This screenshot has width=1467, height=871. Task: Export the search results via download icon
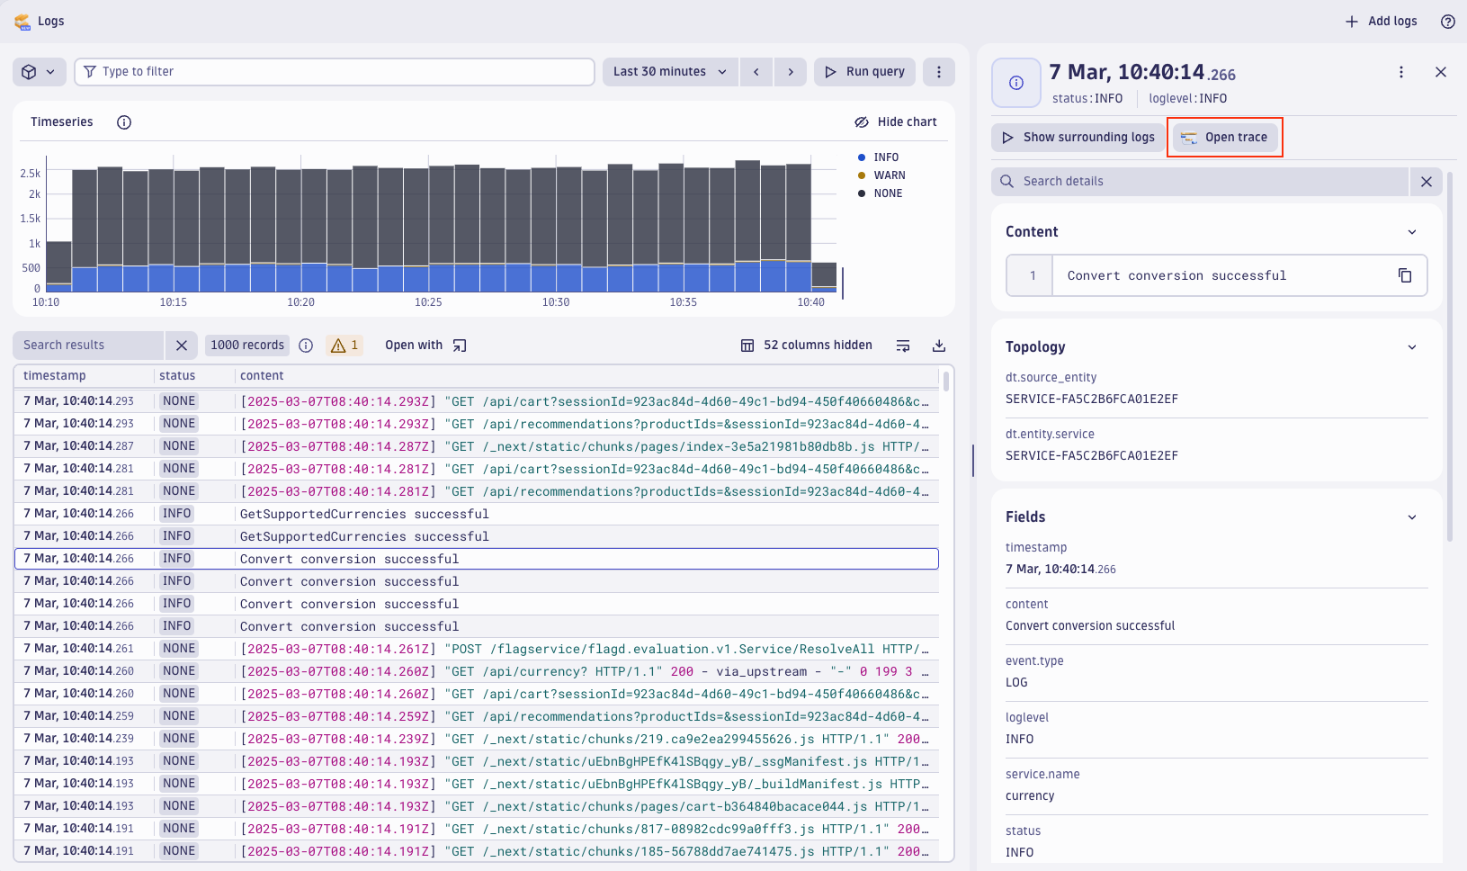[939, 345]
